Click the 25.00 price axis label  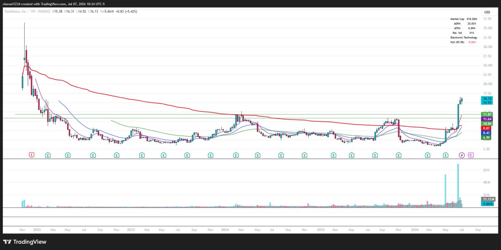pos(487,65)
